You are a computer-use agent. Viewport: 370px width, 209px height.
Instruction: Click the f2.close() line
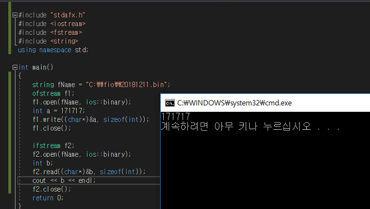point(52,189)
